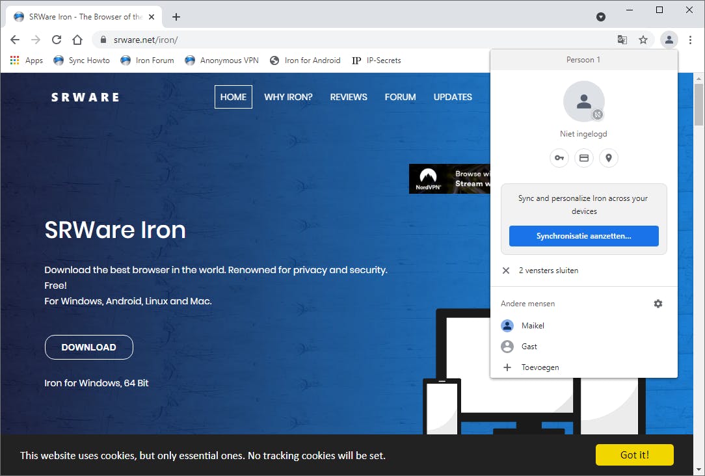Viewport: 705px width, 476px height.
Task: Click the padlock site info icon
Action: (103, 40)
